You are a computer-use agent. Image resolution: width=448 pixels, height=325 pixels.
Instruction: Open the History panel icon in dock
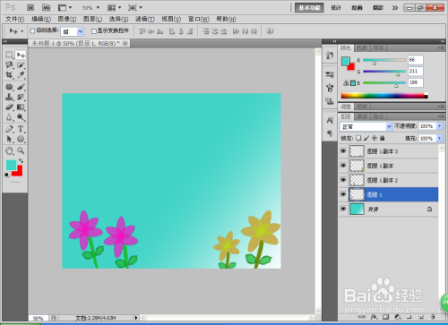[330, 56]
